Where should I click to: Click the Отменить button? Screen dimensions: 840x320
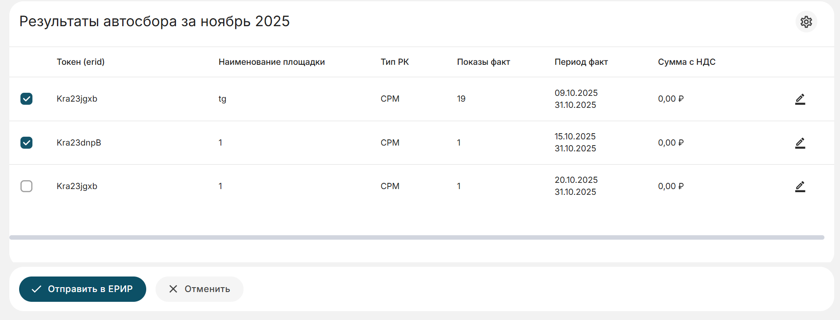(x=199, y=289)
